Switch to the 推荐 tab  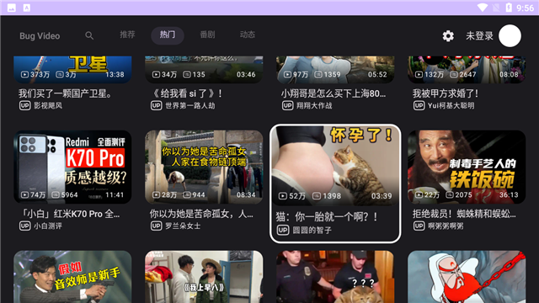tap(127, 35)
